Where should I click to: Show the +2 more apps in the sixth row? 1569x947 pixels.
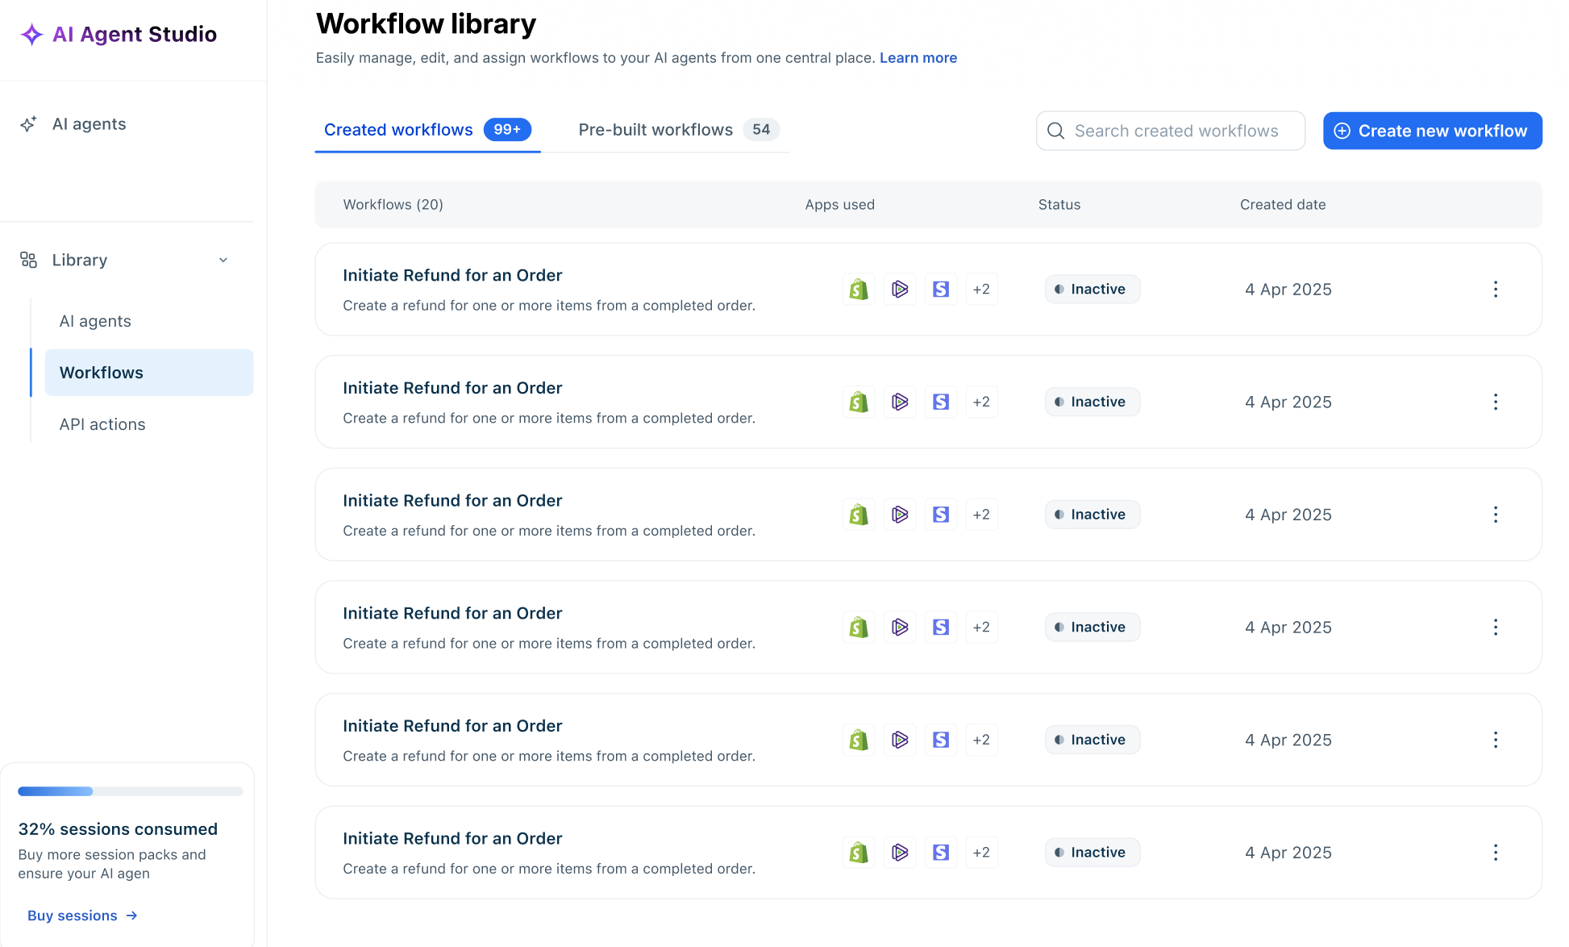coord(981,853)
